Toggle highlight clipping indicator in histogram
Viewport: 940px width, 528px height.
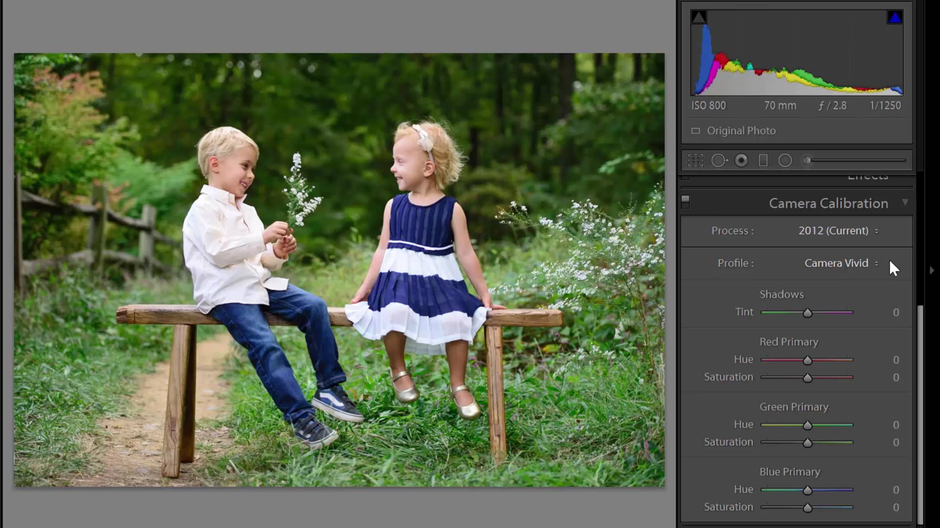(x=895, y=17)
